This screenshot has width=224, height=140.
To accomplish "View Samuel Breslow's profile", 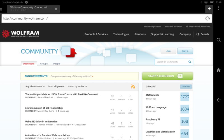I will [45, 97].
